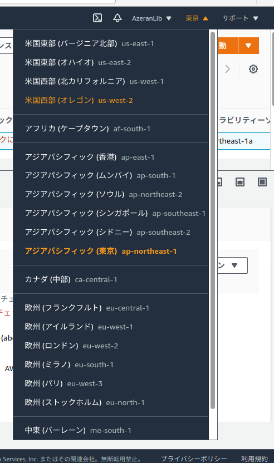Screen dimensions: 274x463
Task: Select 欧州 (パリ) eu-west-3
Action: click(x=111, y=383)
